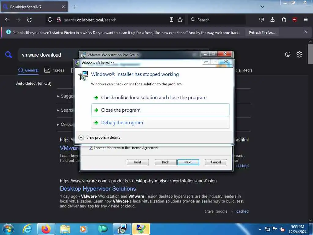The height and width of the screenshot is (235, 313).
Task: Expand View problem details chevron
Action: point(81,137)
